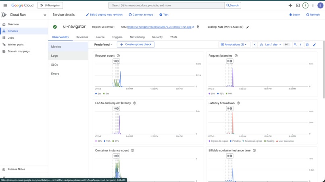Open the three-dot settings menu
Screen dimensions: 325x182
point(313,5)
